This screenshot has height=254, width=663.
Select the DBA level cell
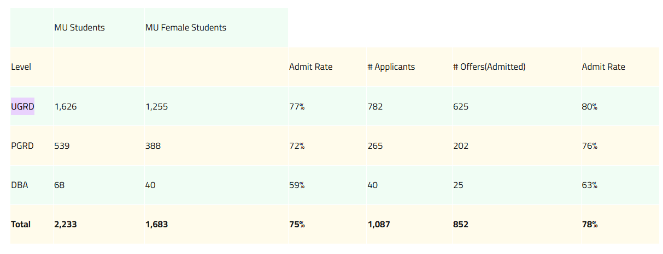tap(20, 185)
